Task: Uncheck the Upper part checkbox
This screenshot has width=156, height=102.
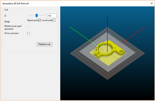Action: pyautogui.click(x=39, y=20)
